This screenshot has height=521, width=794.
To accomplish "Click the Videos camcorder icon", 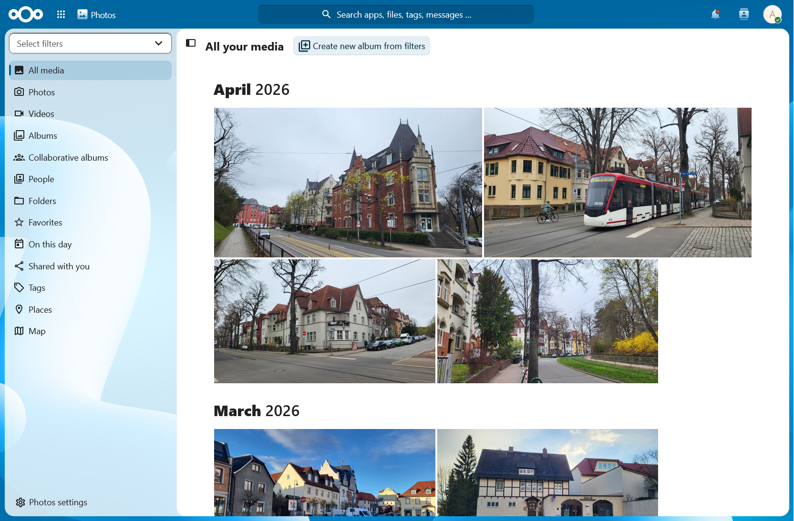I will 19,113.
